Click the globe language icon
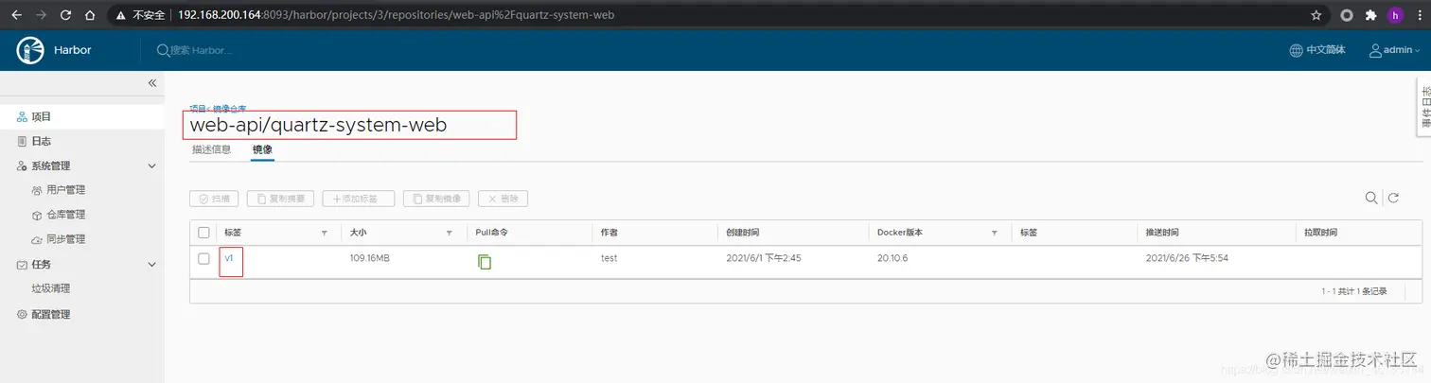 (x=1296, y=50)
